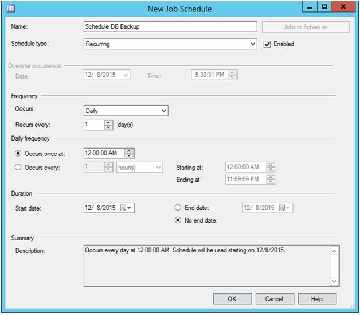Open the Schedule type dropdown
Image resolution: width=360 pixels, height=315 pixels.
(170, 44)
